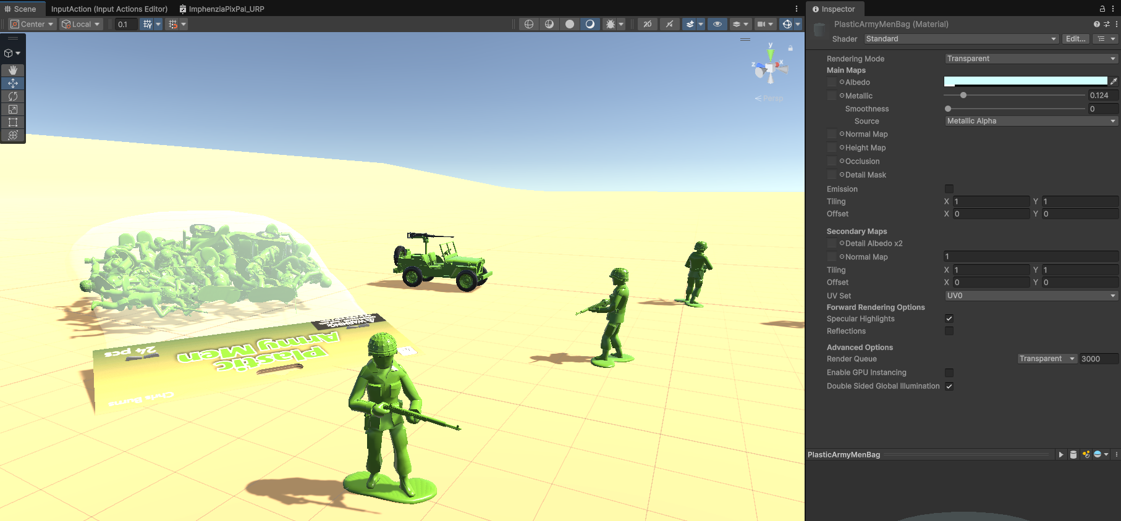Lock the scene gizmo rotation
This screenshot has width=1121, height=521.
tap(790, 48)
